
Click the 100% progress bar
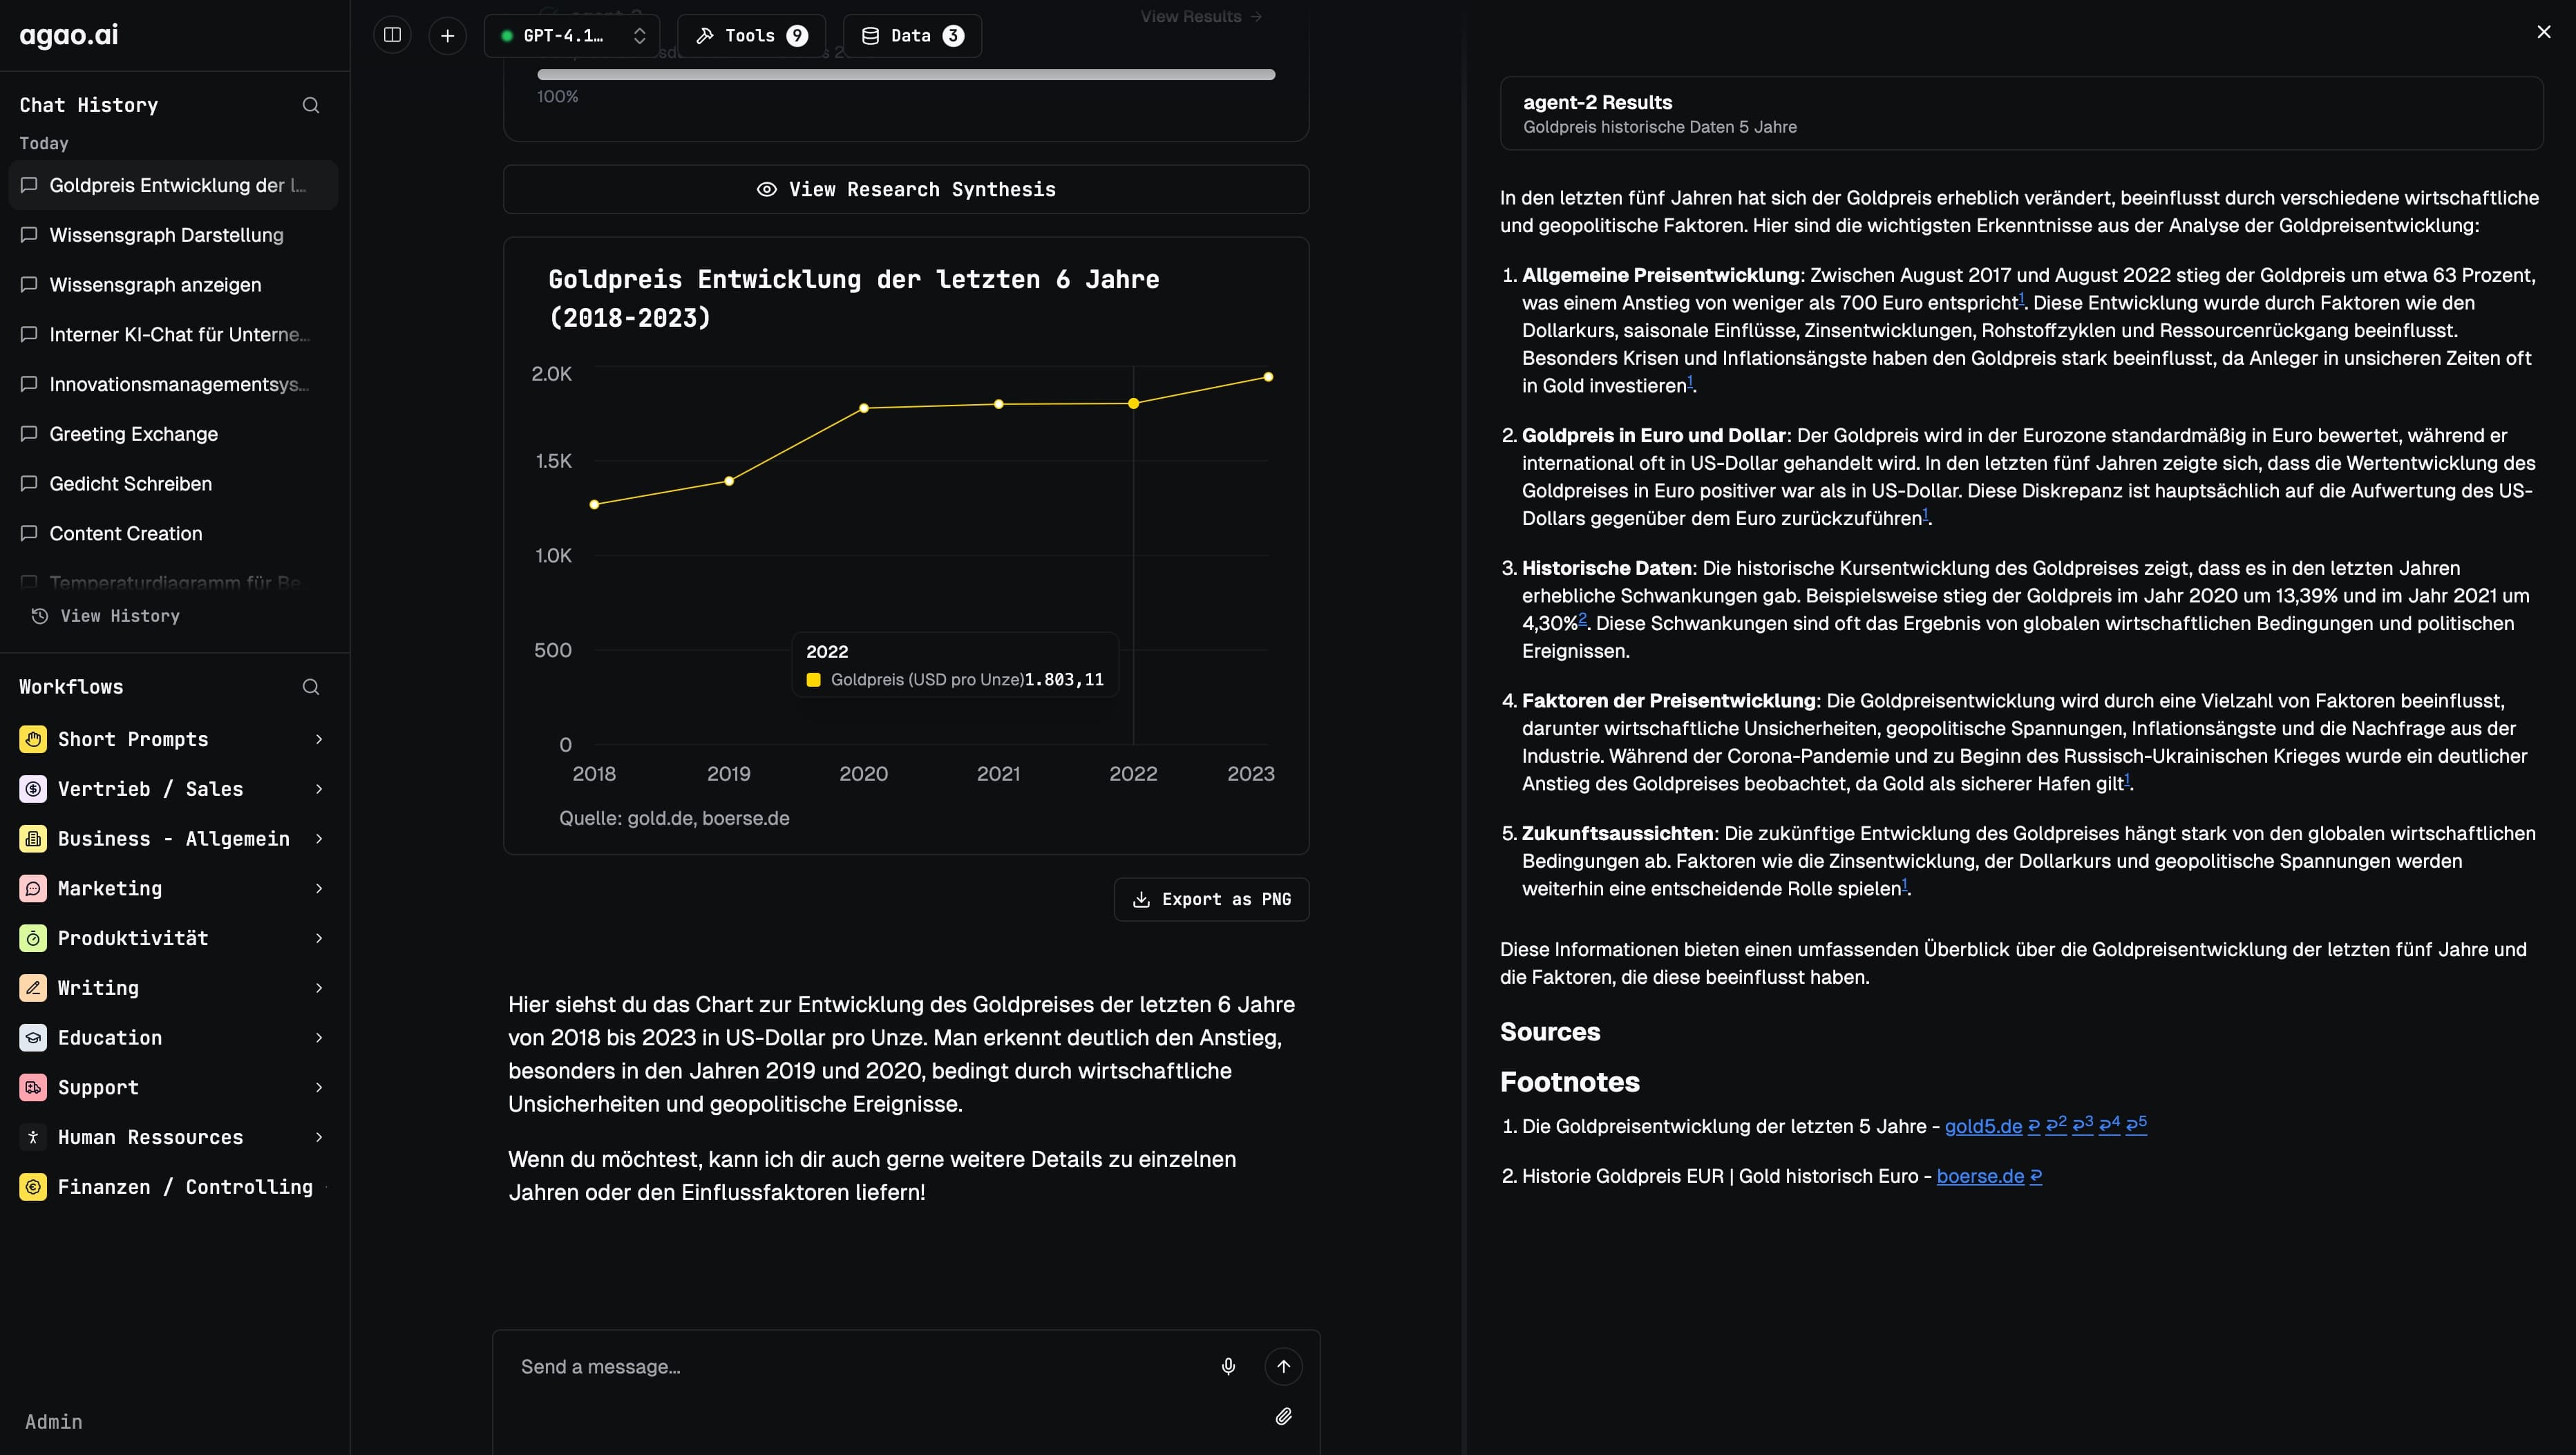point(906,75)
